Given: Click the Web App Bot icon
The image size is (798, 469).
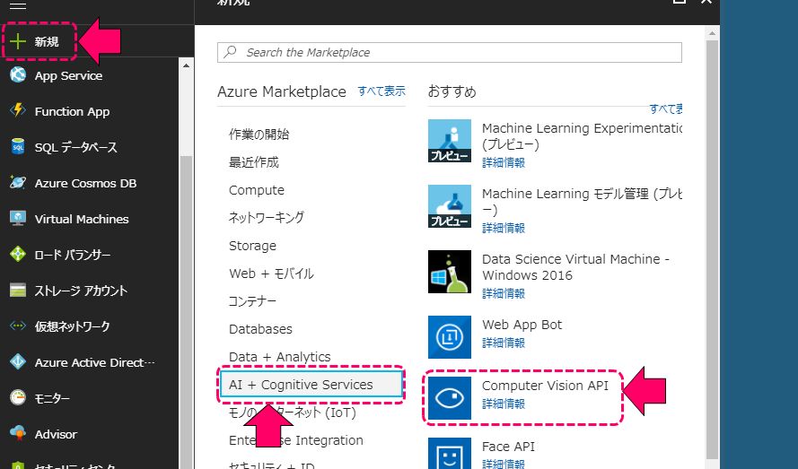Looking at the screenshot, I should click(x=450, y=337).
